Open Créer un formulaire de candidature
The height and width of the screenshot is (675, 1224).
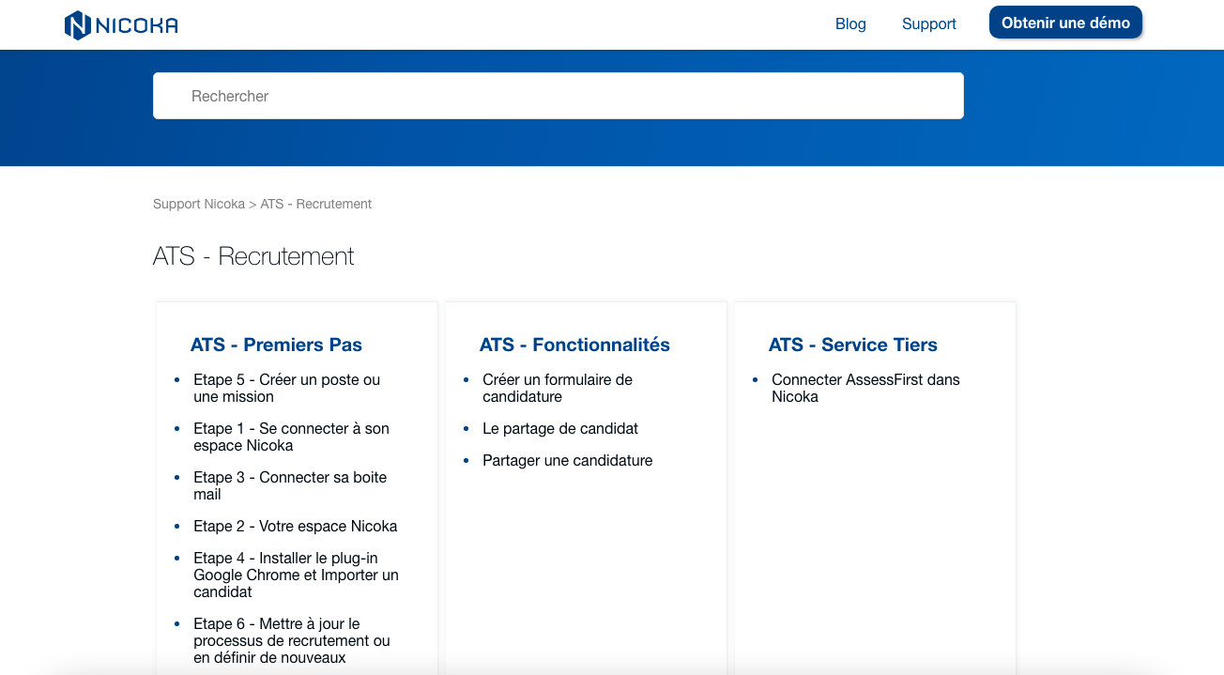tap(558, 389)
